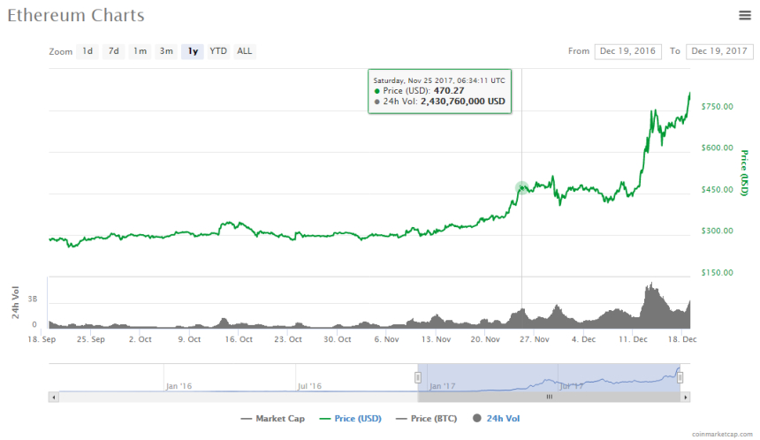Click the $450.00 price axis label

pos(717,189)
